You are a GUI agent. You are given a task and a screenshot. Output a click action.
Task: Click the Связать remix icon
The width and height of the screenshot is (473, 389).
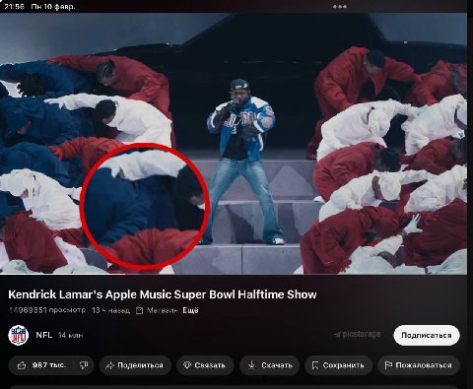pos(187,365)
